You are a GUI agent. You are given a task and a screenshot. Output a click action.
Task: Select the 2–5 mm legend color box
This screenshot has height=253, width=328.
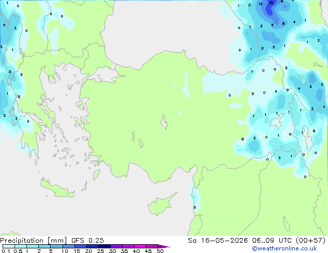click(x=44, y=246)
